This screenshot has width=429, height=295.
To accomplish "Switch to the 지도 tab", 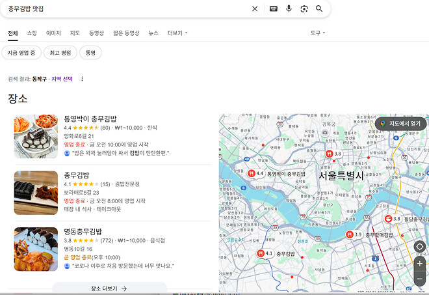I will coord(75,33).
